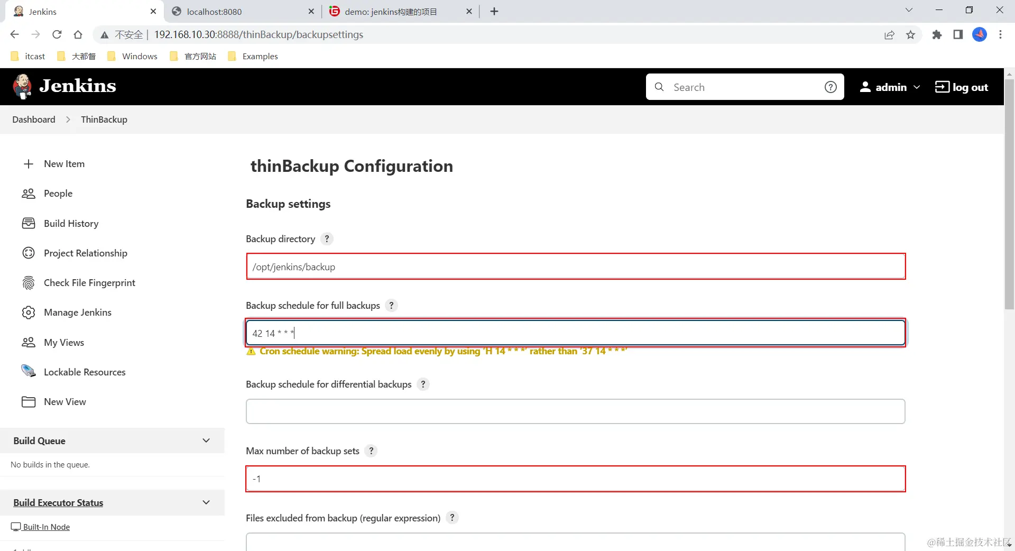Image resolution: width=1015 pixels, height=551 pixels.
Task: Open the browser extensions puzzle icon
Action: tap(937, 34)
